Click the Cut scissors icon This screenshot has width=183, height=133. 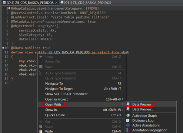coord(41,122)
